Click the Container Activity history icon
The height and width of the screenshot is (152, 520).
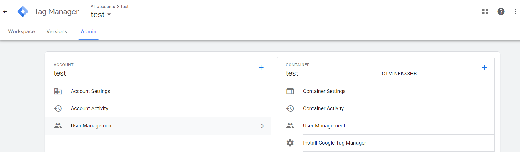point(290,108)
